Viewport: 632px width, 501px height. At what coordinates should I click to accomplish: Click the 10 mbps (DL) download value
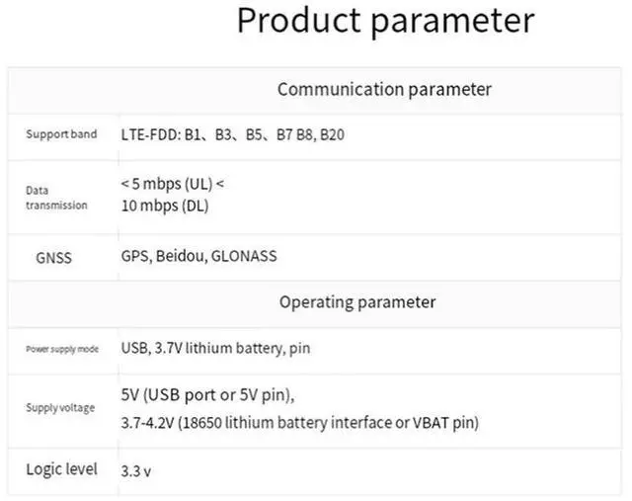point(164,206)
